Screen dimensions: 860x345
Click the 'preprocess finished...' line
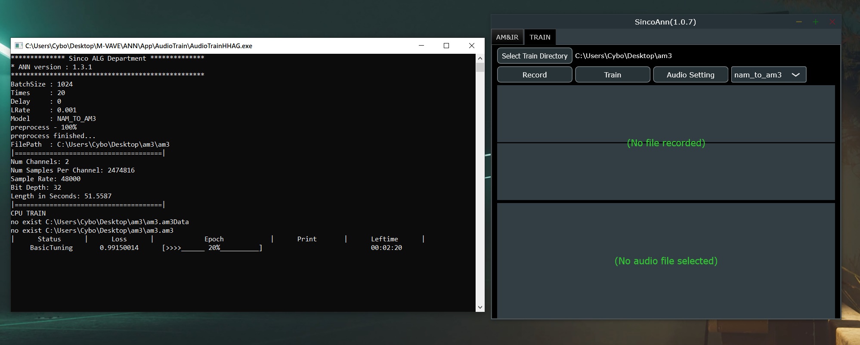pyautogui.click(x=53, y=136)
